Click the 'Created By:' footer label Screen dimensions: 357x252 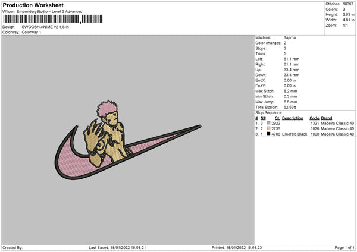(x=12, y=248)
